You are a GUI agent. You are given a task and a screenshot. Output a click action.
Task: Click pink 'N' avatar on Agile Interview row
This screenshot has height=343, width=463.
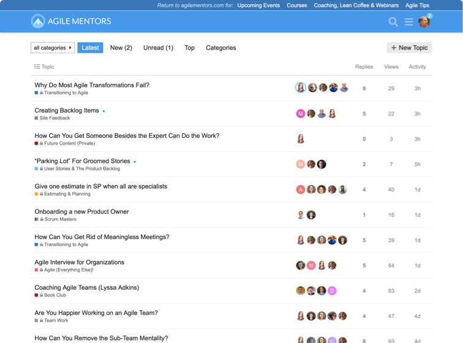coord(311,265)
